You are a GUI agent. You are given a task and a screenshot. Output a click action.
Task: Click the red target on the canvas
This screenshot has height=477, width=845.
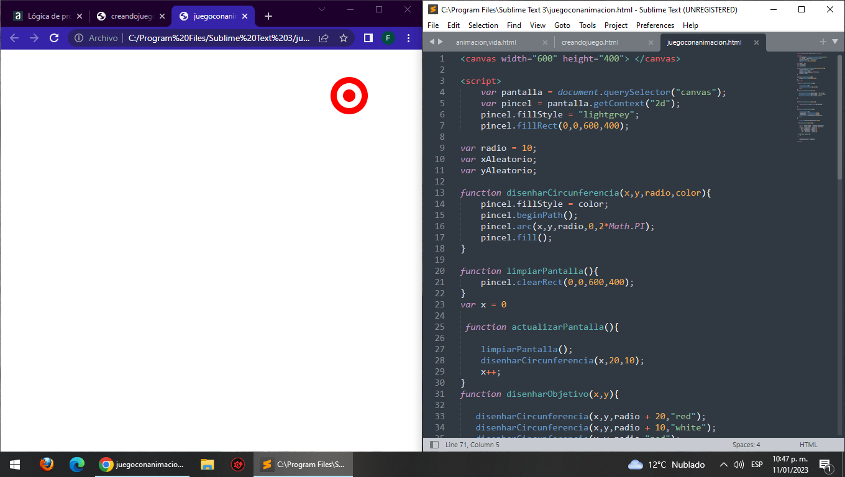pos(349,96)
